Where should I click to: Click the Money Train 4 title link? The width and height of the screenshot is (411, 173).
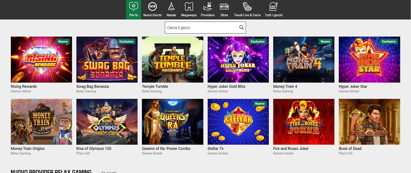pyautogui.click(x=285, y=87)
